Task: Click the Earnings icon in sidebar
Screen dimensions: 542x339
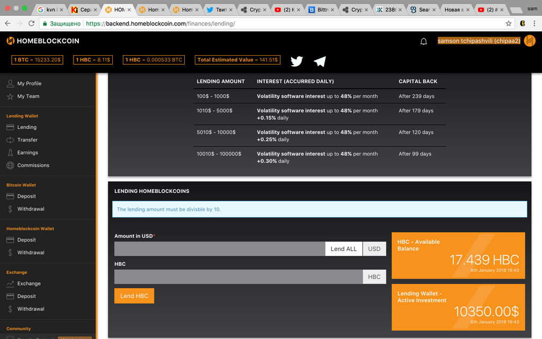Action: coord(11,153)
